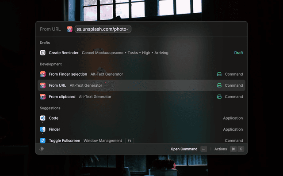Click the From clipboard extension icon

43,96
